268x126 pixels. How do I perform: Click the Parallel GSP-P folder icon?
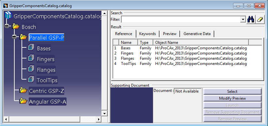pyautogui.click(x=23, y=37)
